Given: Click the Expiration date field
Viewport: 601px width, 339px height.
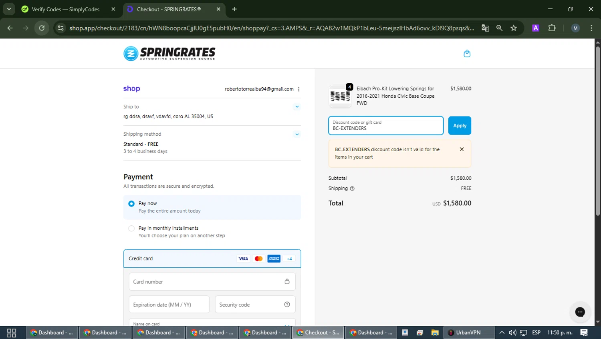Looking at the screenshot, I should tap(169, 305).
